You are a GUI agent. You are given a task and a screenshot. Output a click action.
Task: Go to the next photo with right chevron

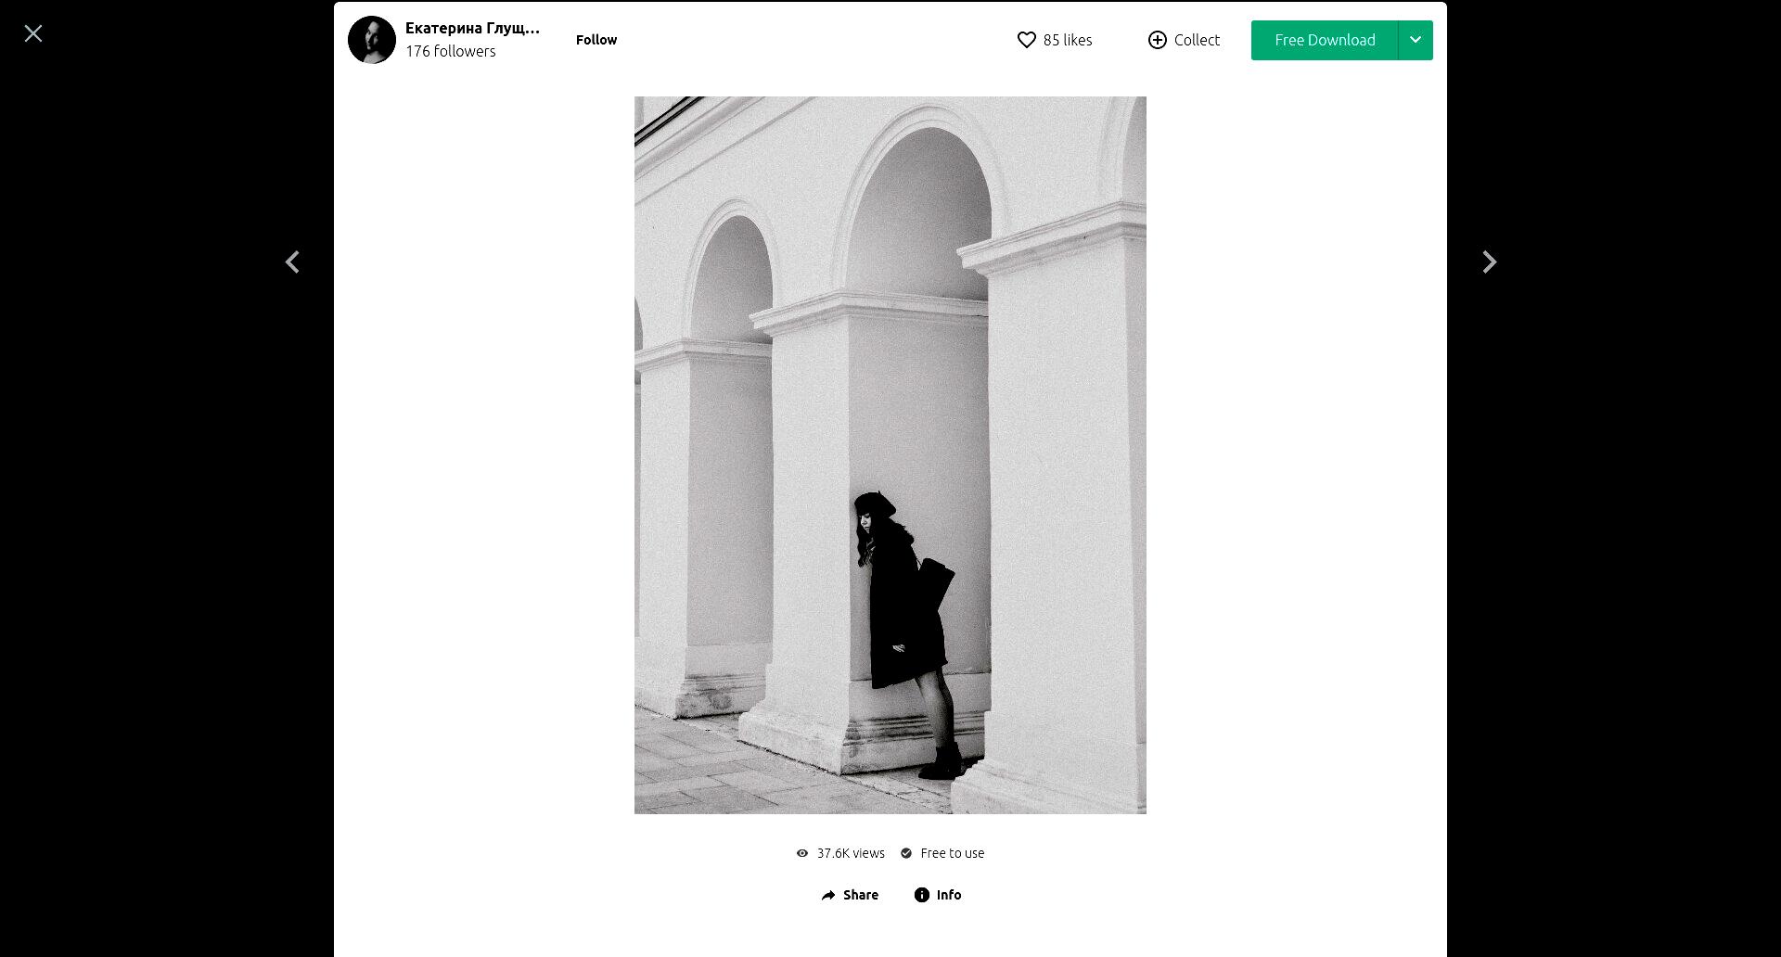point(1489,262)
